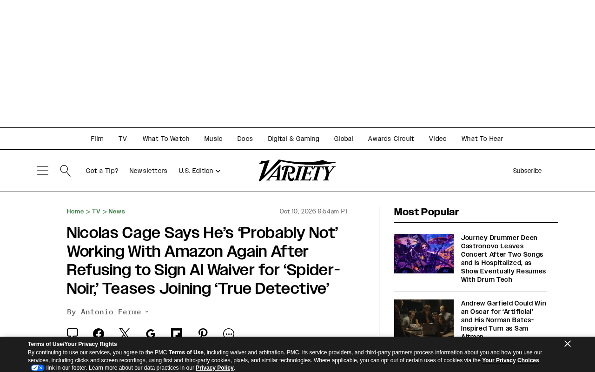Expand the U.S. Edition dropdown
The image size is (595, 372).
pos(199,171)
